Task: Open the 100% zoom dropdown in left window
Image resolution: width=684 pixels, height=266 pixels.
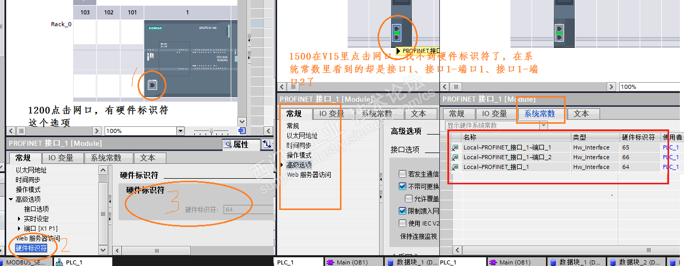Action: (180, 131)
